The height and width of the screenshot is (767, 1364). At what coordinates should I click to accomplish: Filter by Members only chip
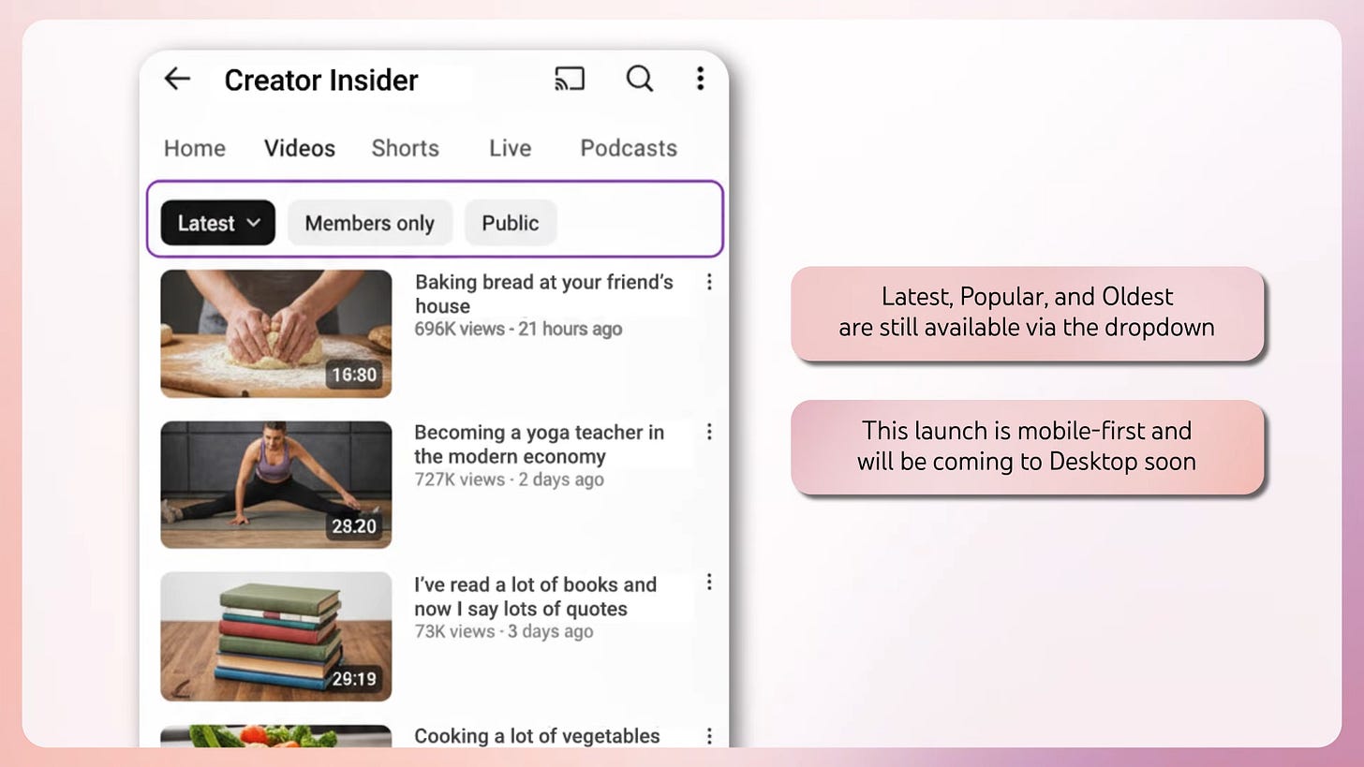tap(370, 223)
